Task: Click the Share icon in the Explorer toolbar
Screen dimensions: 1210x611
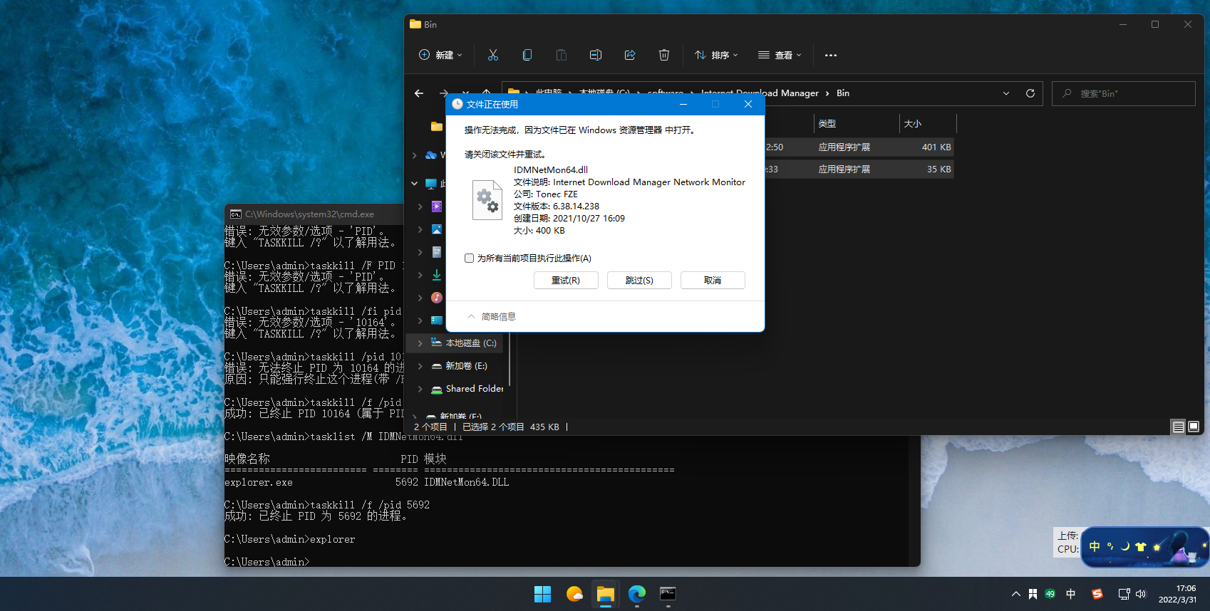Action: pos(630,55)
